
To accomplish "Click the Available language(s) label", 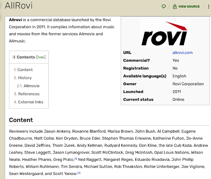I will pyautogui.click(x=145, y=76).
